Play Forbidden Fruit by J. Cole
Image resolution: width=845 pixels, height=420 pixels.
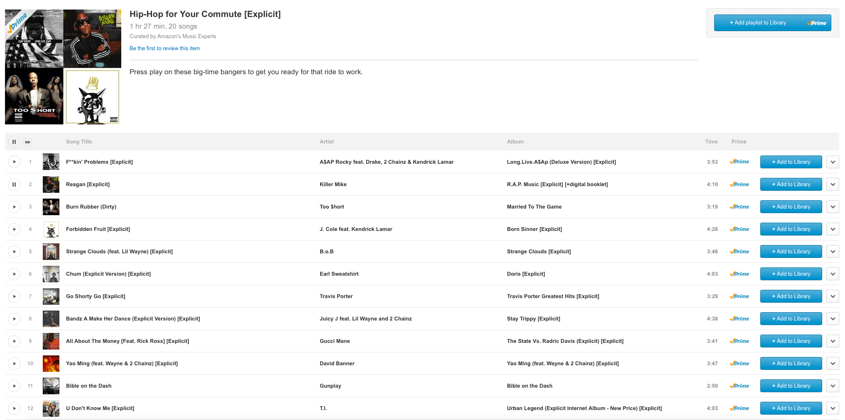14,229
